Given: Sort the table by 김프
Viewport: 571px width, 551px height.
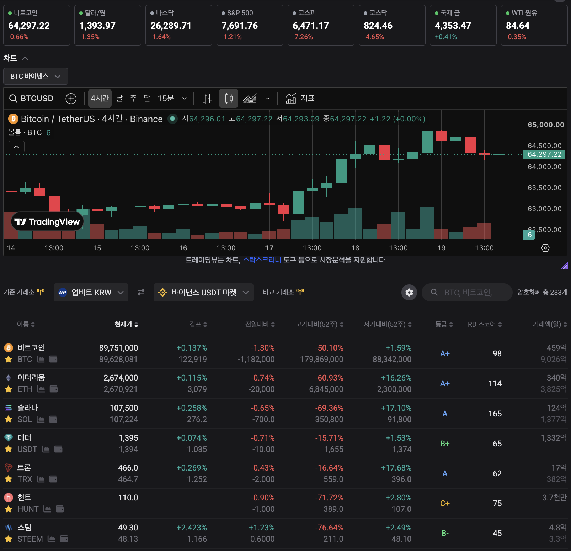Looking at the screenshot, I should (198, 324).
